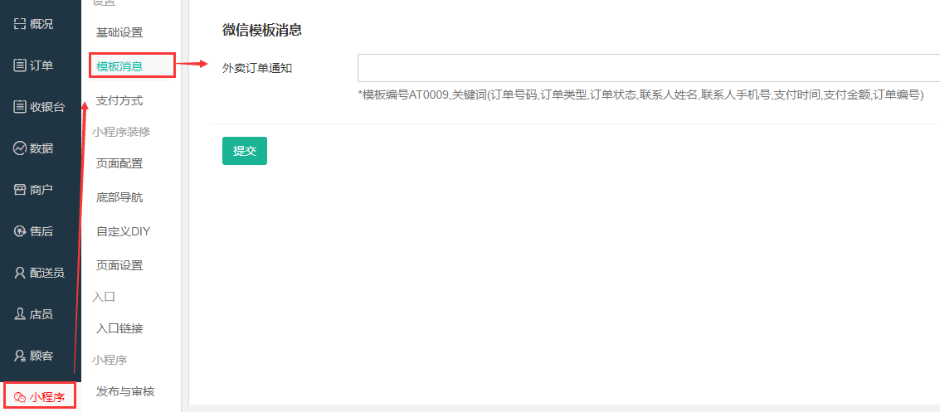This screenshot has width=940, height=412.
Task: Click the 数据 chart icon
Action: coord(20,148)
